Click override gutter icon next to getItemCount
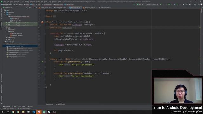203x114 pixels. coord(42,62)
